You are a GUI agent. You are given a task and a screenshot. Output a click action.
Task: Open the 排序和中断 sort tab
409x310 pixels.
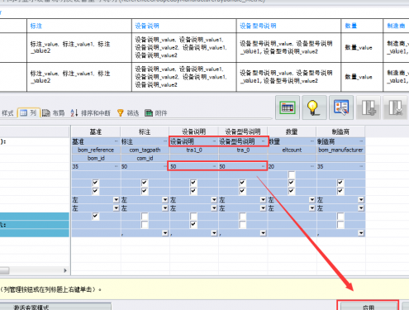(x=90, y=113)
